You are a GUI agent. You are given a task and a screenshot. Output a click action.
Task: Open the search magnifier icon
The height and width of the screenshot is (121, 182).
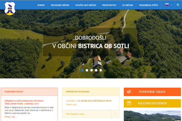(178, 5)
